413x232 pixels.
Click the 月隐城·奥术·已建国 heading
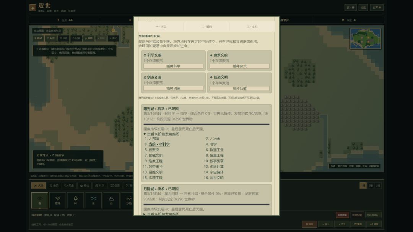pyautogui.click(x=161, y=188)
